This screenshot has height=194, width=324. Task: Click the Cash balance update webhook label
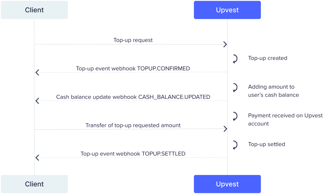[133, 97]
